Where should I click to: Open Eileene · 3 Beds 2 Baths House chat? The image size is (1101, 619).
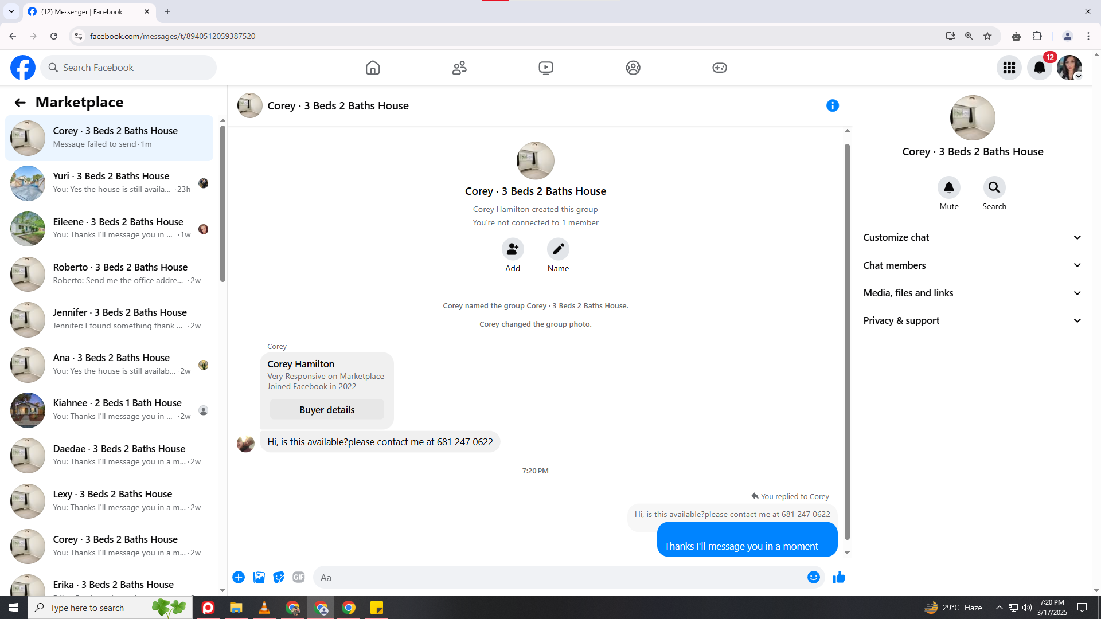coord(109,229)
